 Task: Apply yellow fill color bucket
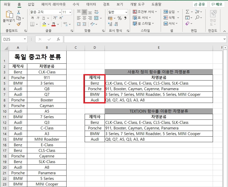click(x=44, y=24)
